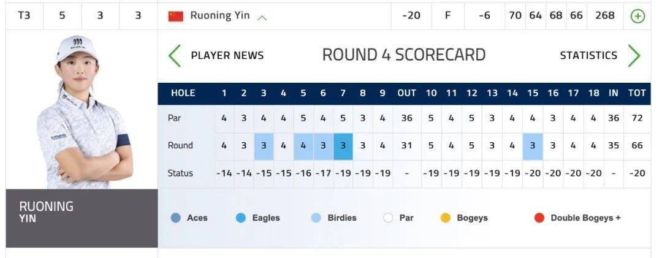Viewport: 662px width, 258px height.
Task: Click the right green arrow icon
Action: click(634, 55)
